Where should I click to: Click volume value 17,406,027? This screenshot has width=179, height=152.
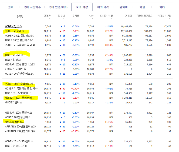[127, 31]
